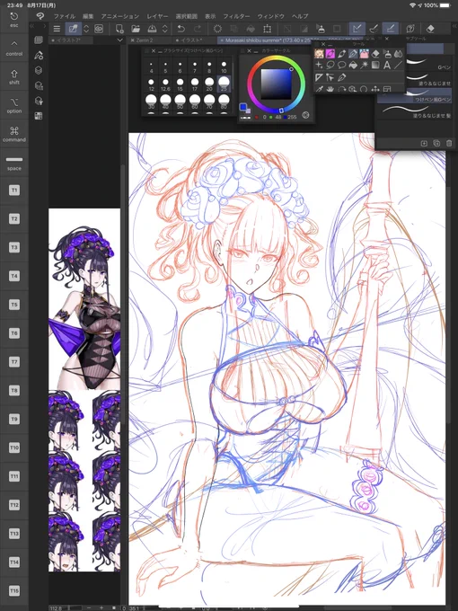Expand the stepper arrows beside the highlighted edit icon
Screen dimensions: 458x611
coord(86,29)
